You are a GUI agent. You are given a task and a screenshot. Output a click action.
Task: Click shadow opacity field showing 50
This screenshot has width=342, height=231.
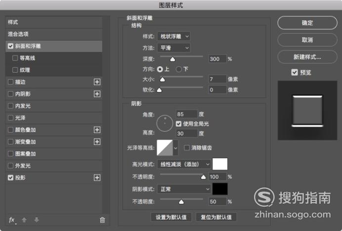(217, 201)
